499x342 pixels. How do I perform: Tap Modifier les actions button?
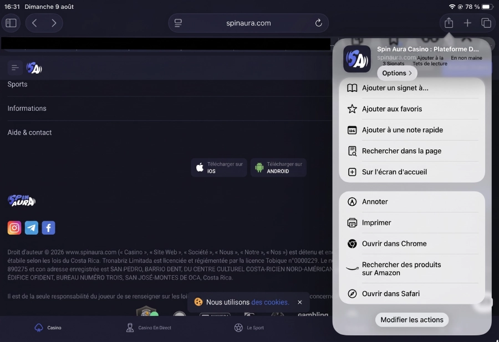pyautogui.click(x=412, y=320)
